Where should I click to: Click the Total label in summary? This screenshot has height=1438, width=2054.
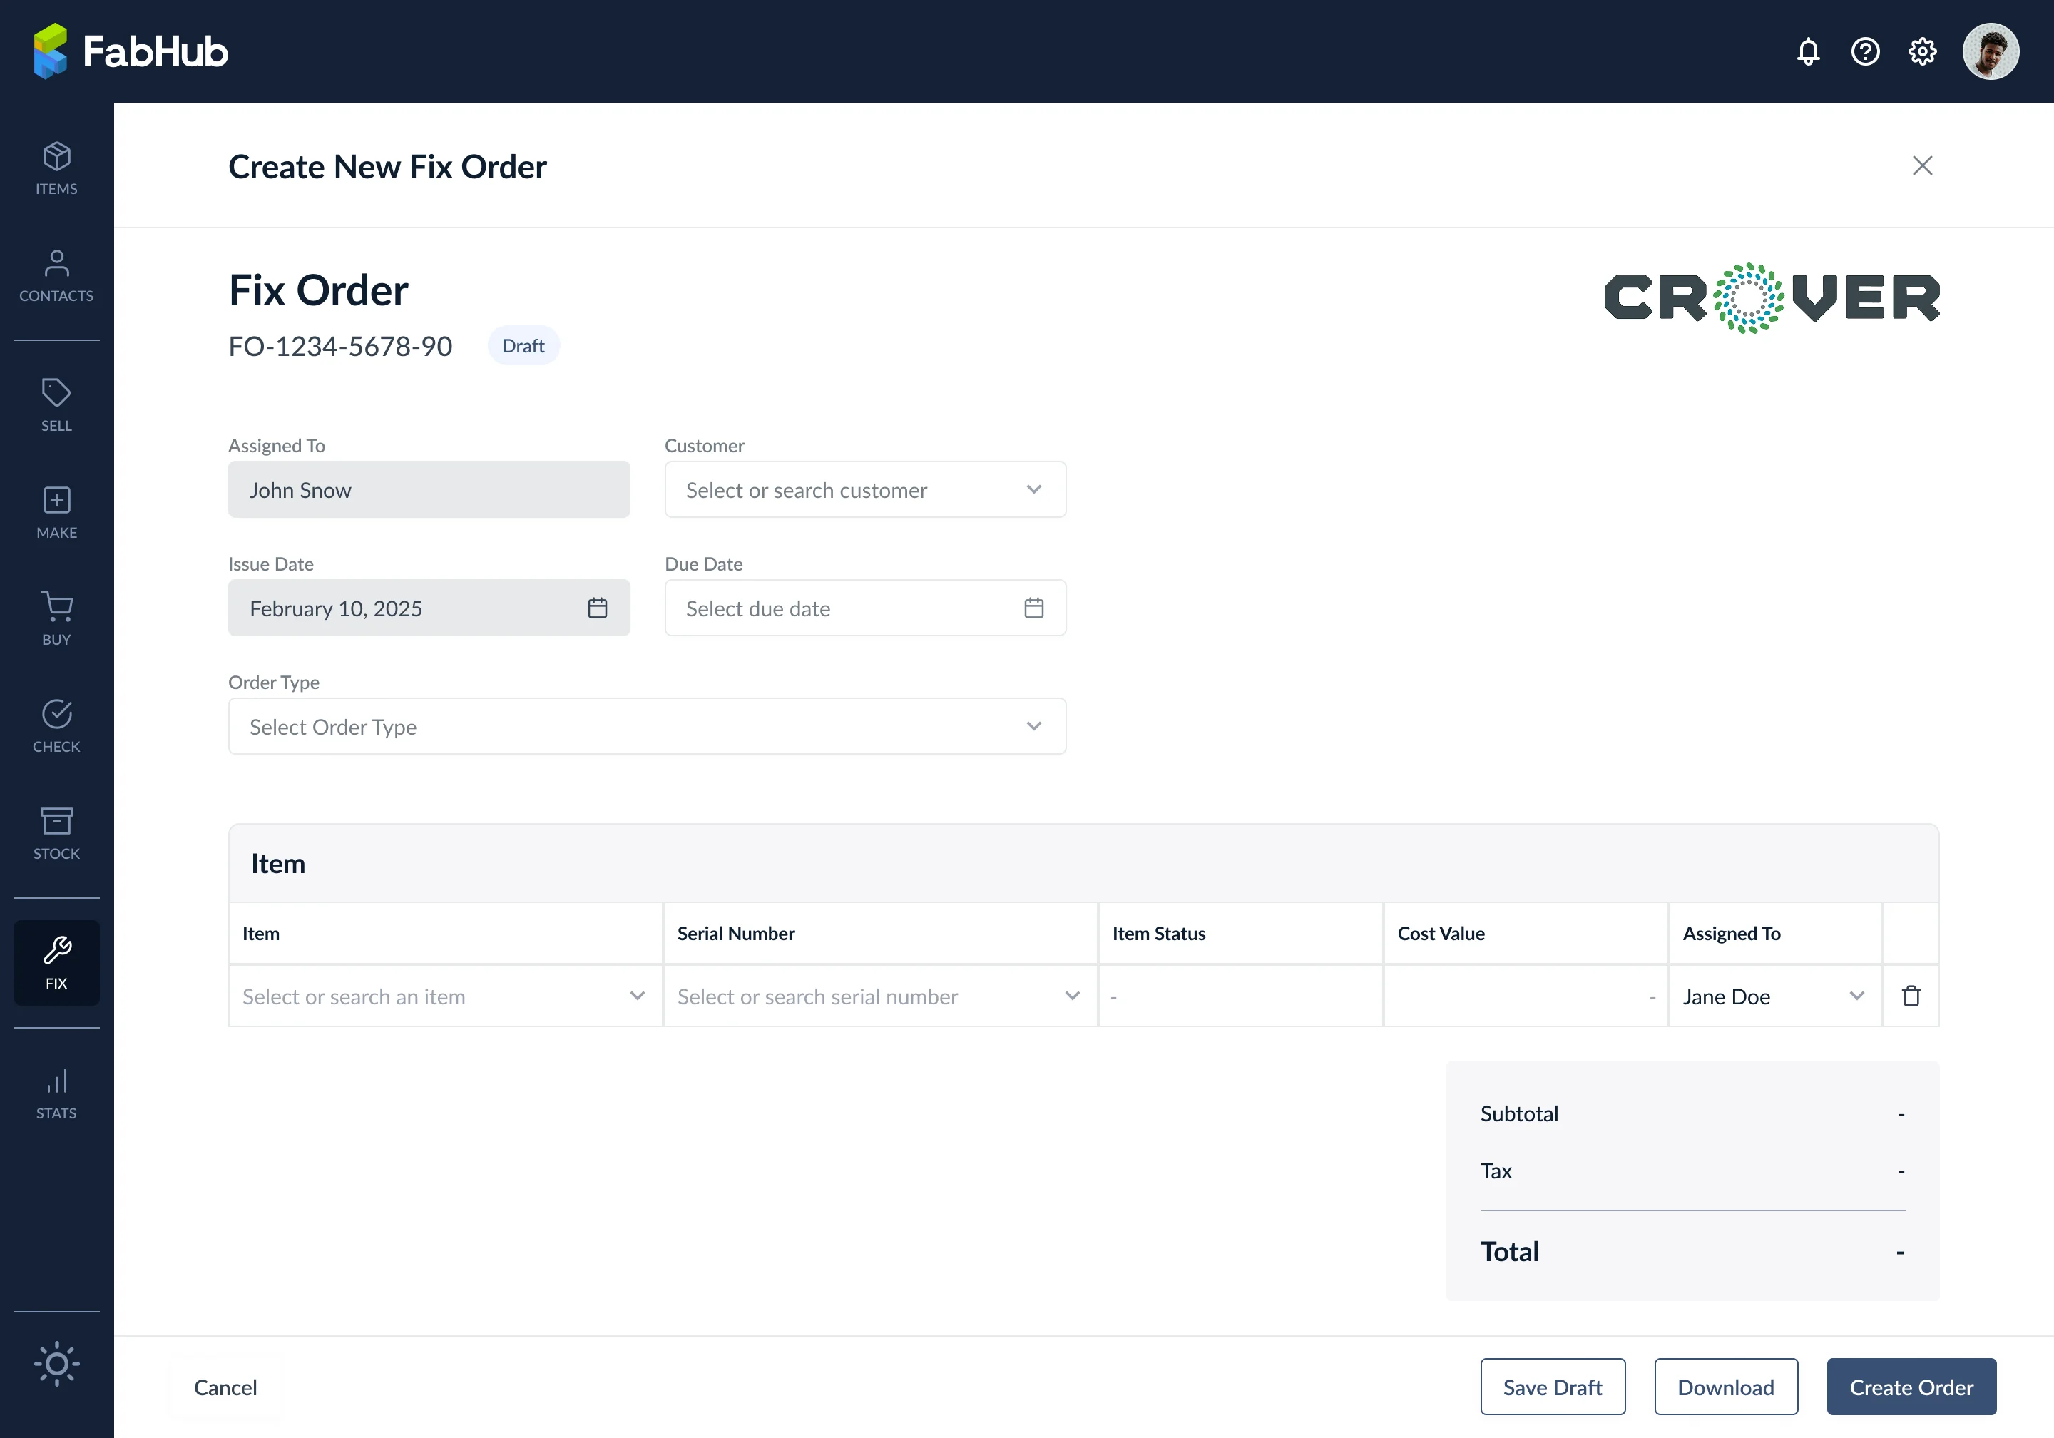click(1509, 1251)
